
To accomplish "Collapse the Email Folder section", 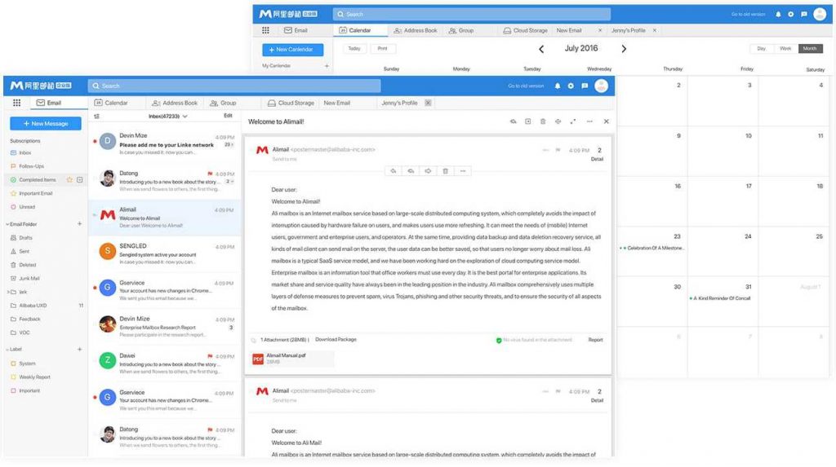I will coord(7,224).
